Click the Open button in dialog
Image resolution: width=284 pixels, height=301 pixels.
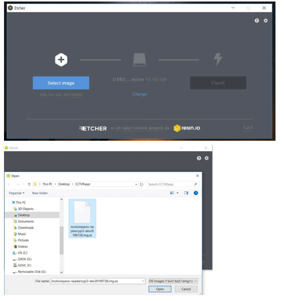pos(160,289)
